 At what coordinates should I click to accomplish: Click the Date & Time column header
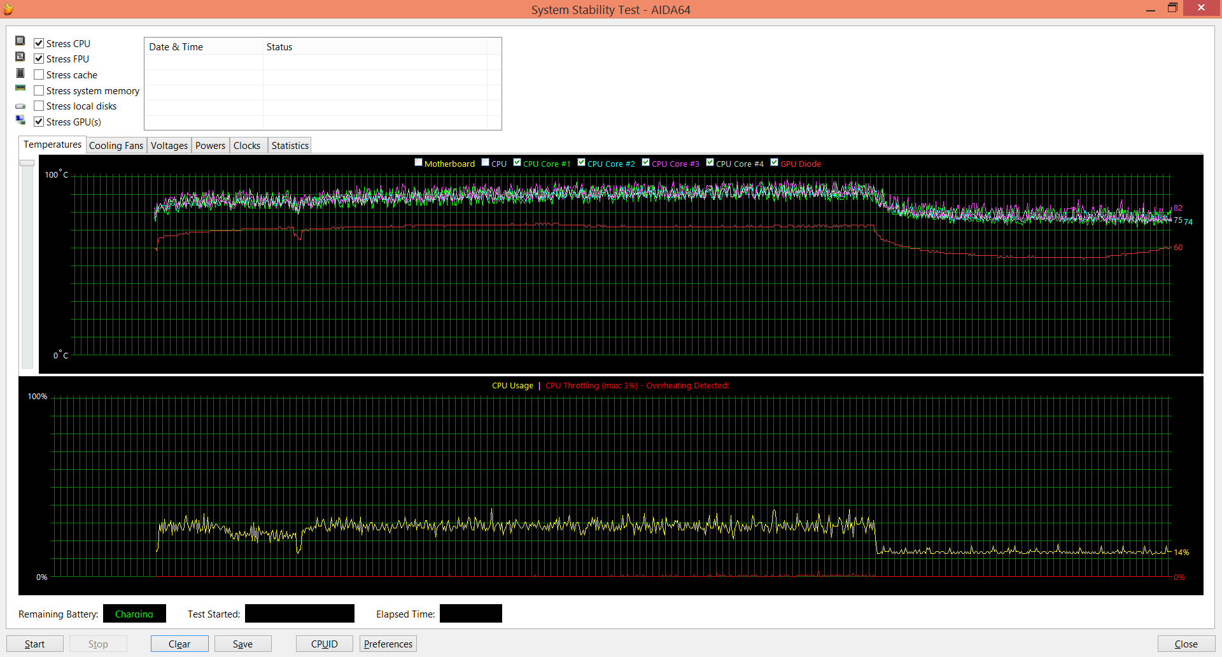click(x=204, y=46)
